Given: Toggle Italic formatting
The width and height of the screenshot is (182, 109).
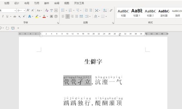Looking at the screenshot, I should pos(3,16).
